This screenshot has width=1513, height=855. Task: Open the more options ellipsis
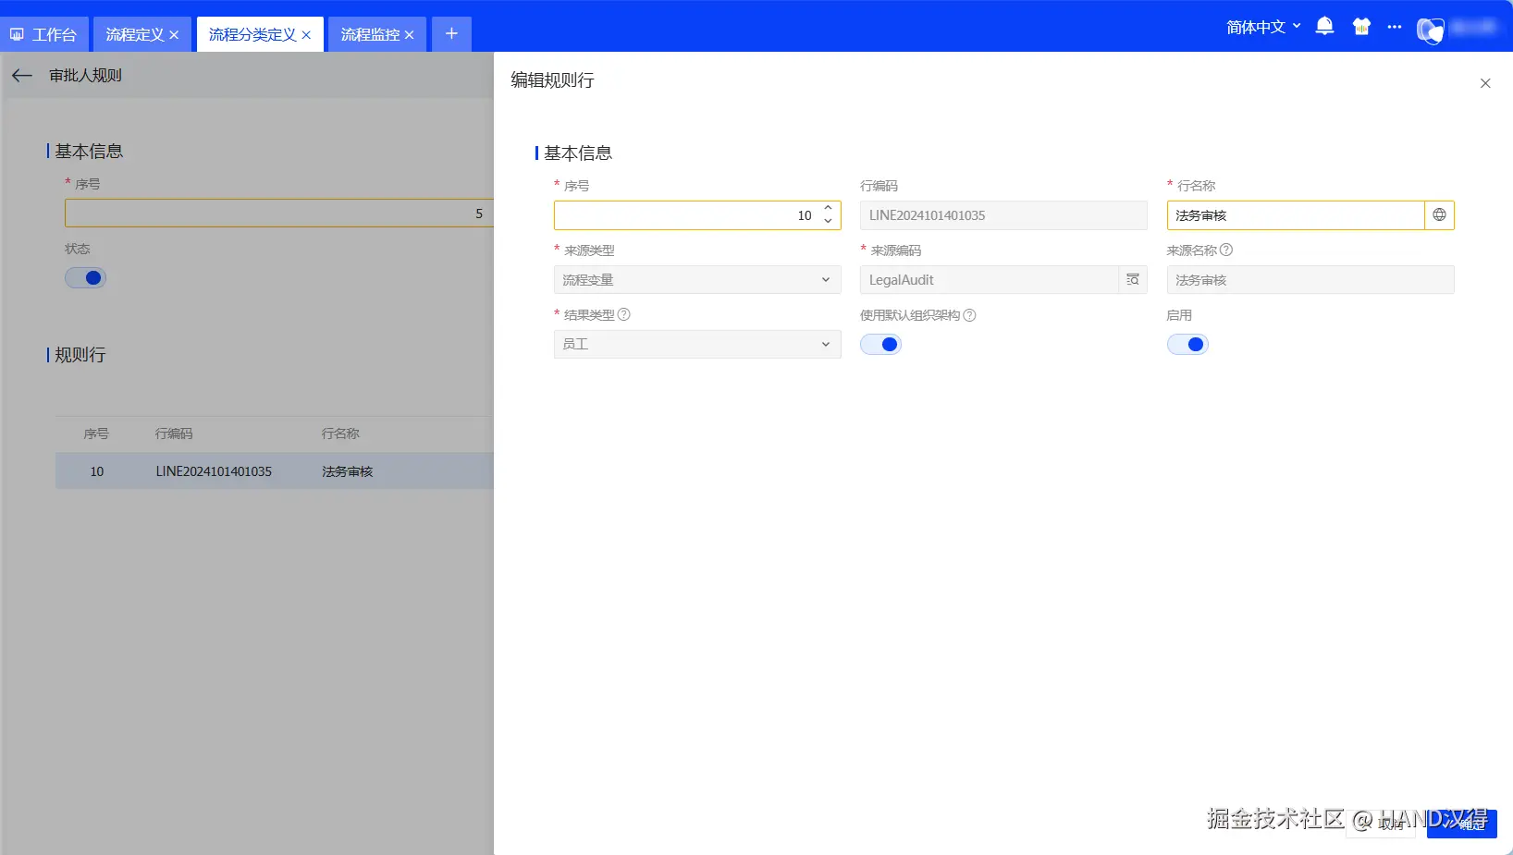[x=1395, y=27]
